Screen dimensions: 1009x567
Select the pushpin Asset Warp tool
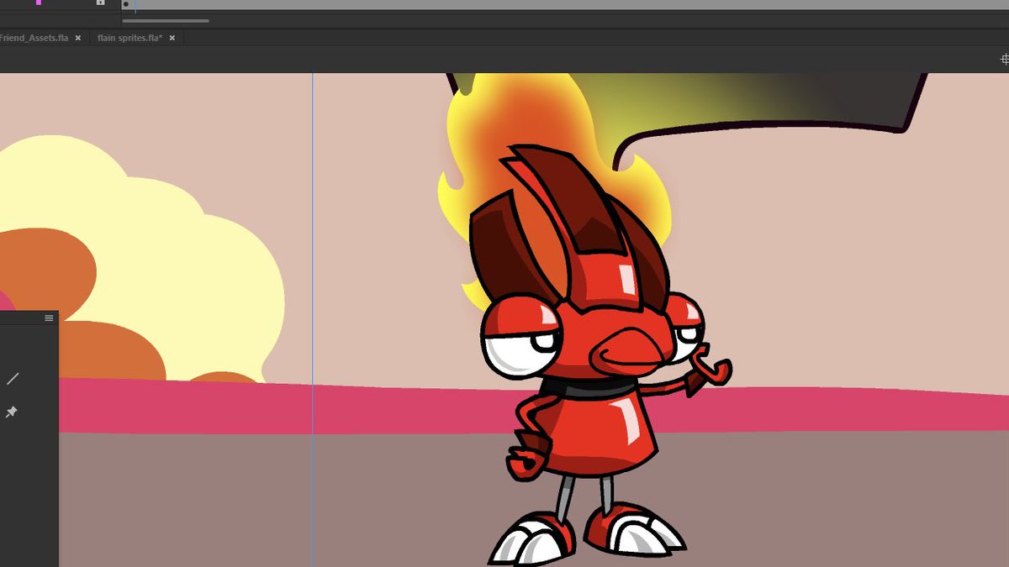point(12,412)
